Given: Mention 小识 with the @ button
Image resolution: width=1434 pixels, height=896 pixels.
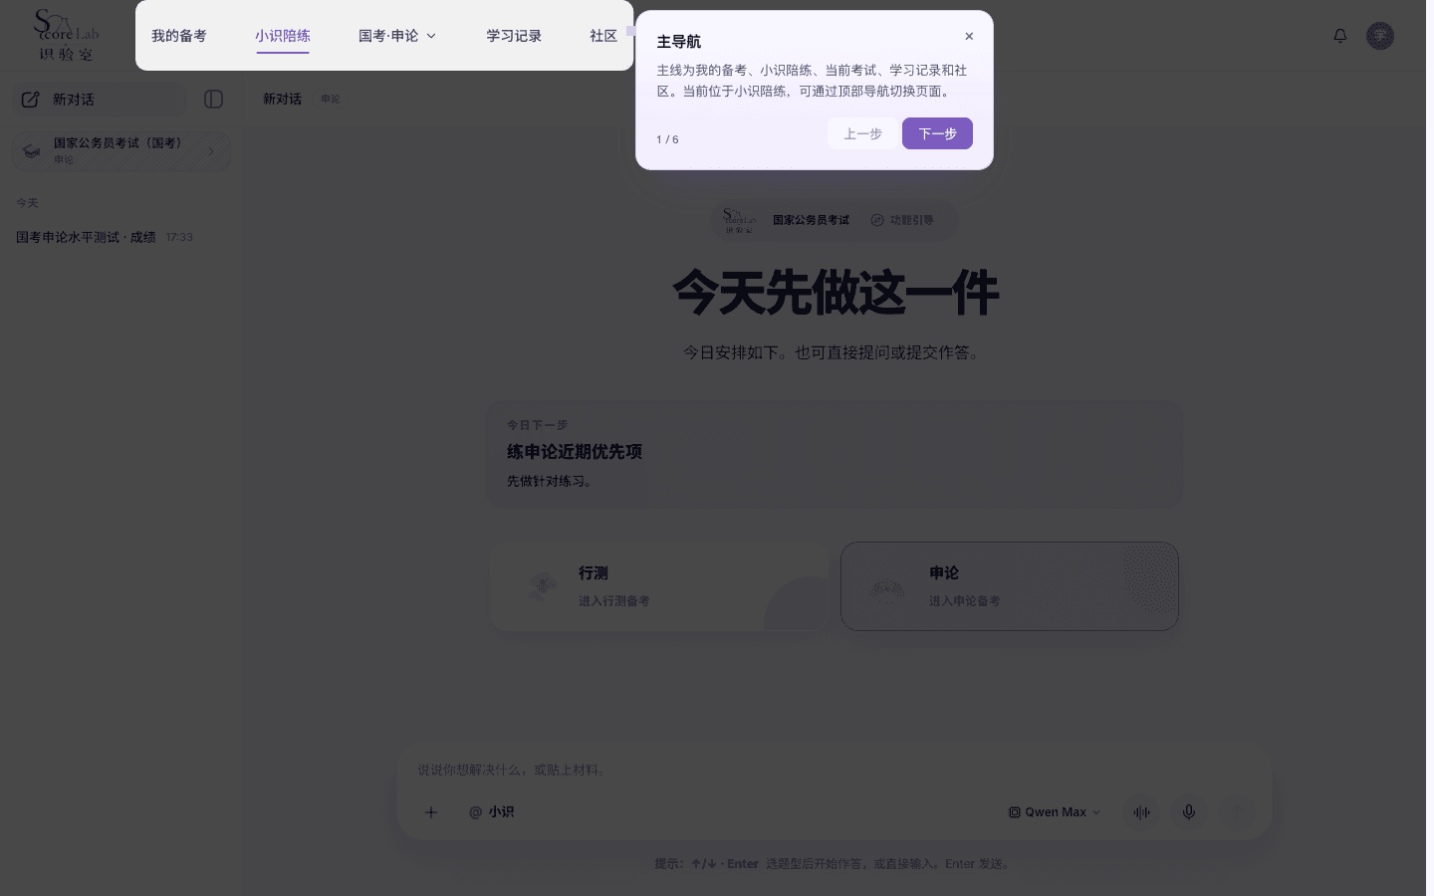Looking at the screenshot, I should [491, 812].
